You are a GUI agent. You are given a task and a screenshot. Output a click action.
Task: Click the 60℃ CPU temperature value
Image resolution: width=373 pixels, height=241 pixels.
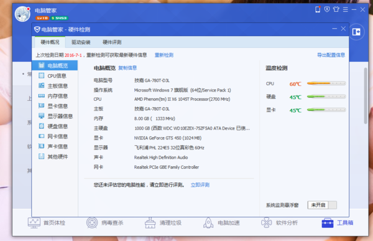point(295,84)
